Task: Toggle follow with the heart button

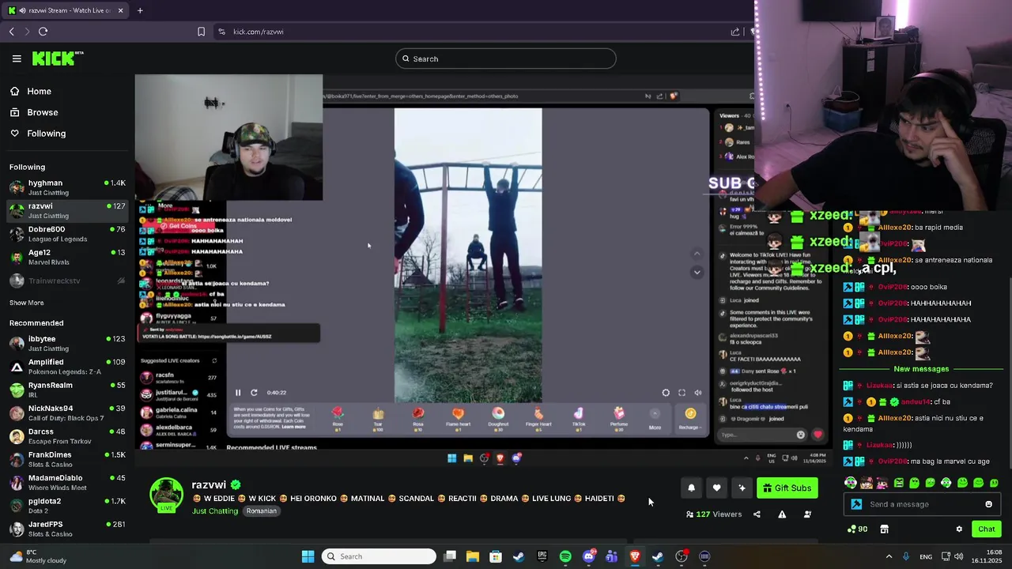Action: point(716,488)
